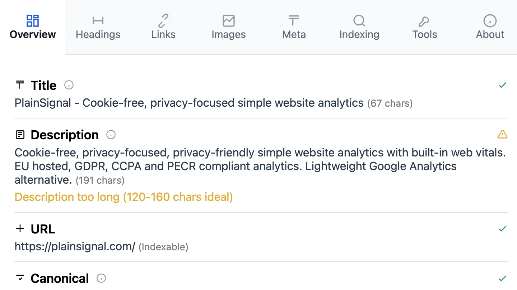Open the About tab
The image size is (517, 290).
tap(490, 27)
